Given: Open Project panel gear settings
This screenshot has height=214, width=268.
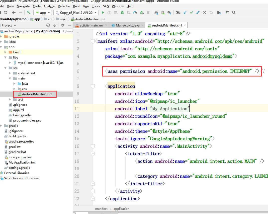Looking at the screenshot, I should [x=63, y=25].
